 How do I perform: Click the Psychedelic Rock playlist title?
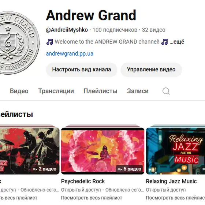(83, 181)
